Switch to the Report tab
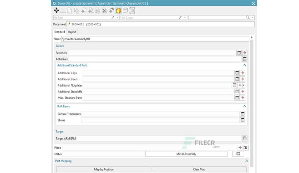Screen dimensions: 299x173 click(x=72, y=32)
